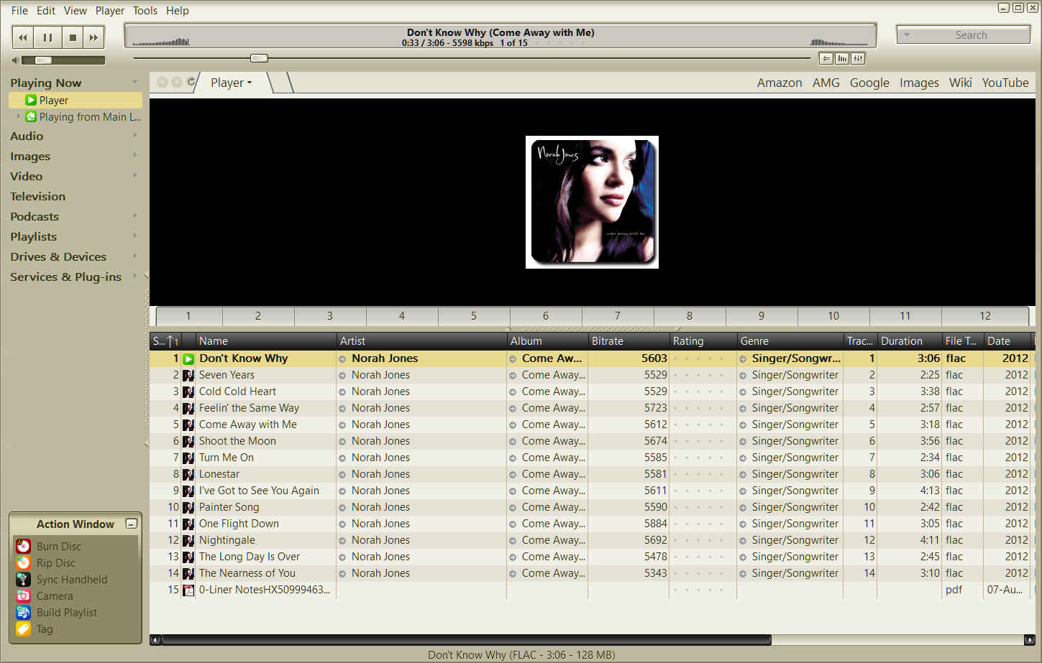Jump to track 6 in position bar
1042x663 pixels.
545,316
